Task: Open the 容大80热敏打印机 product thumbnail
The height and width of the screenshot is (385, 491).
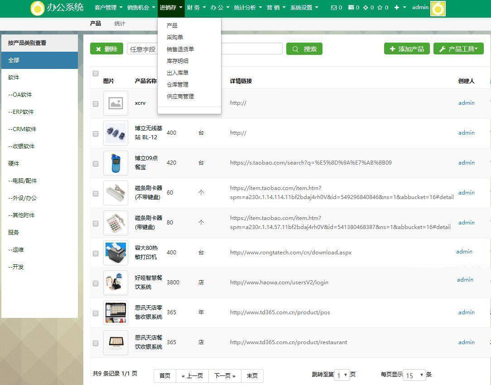Action: pyautogui.click(x=116, y=253)
